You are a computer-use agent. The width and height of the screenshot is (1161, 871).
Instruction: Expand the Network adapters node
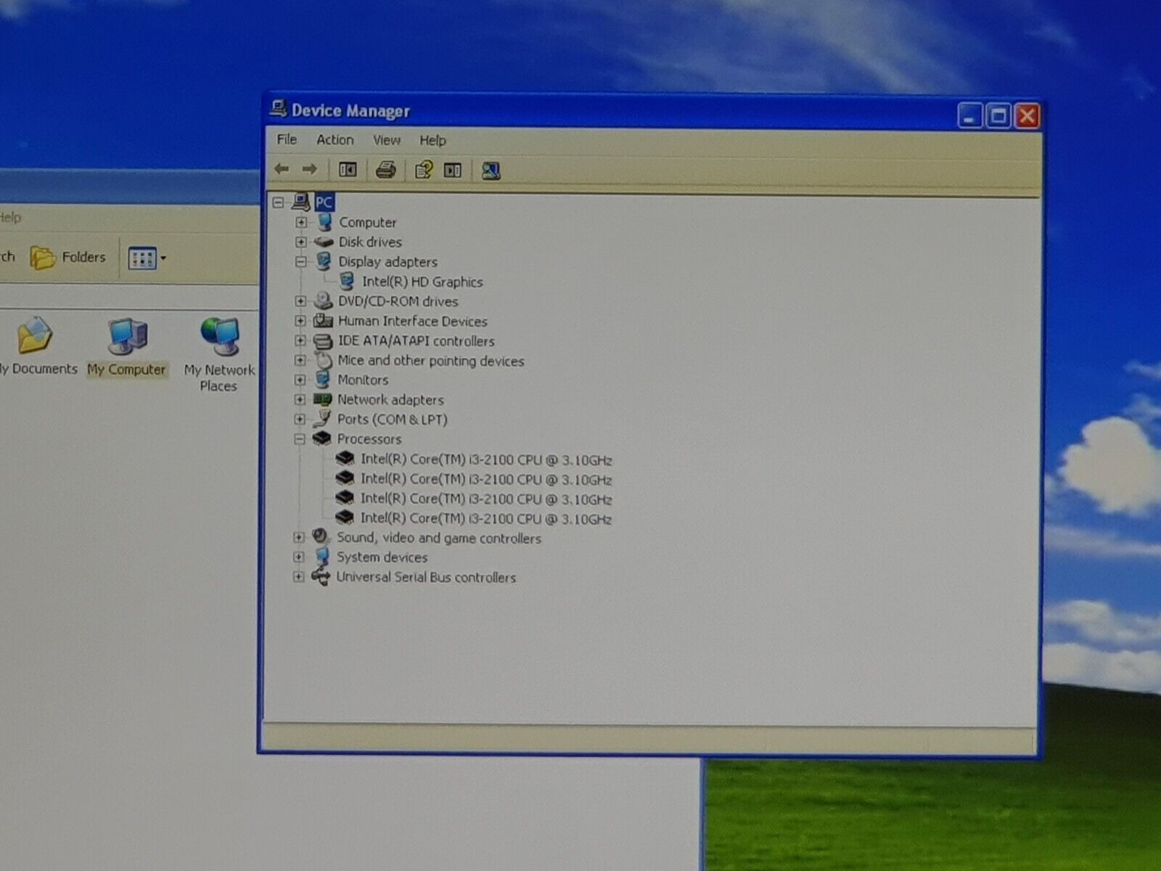click(x=300, y=399)
